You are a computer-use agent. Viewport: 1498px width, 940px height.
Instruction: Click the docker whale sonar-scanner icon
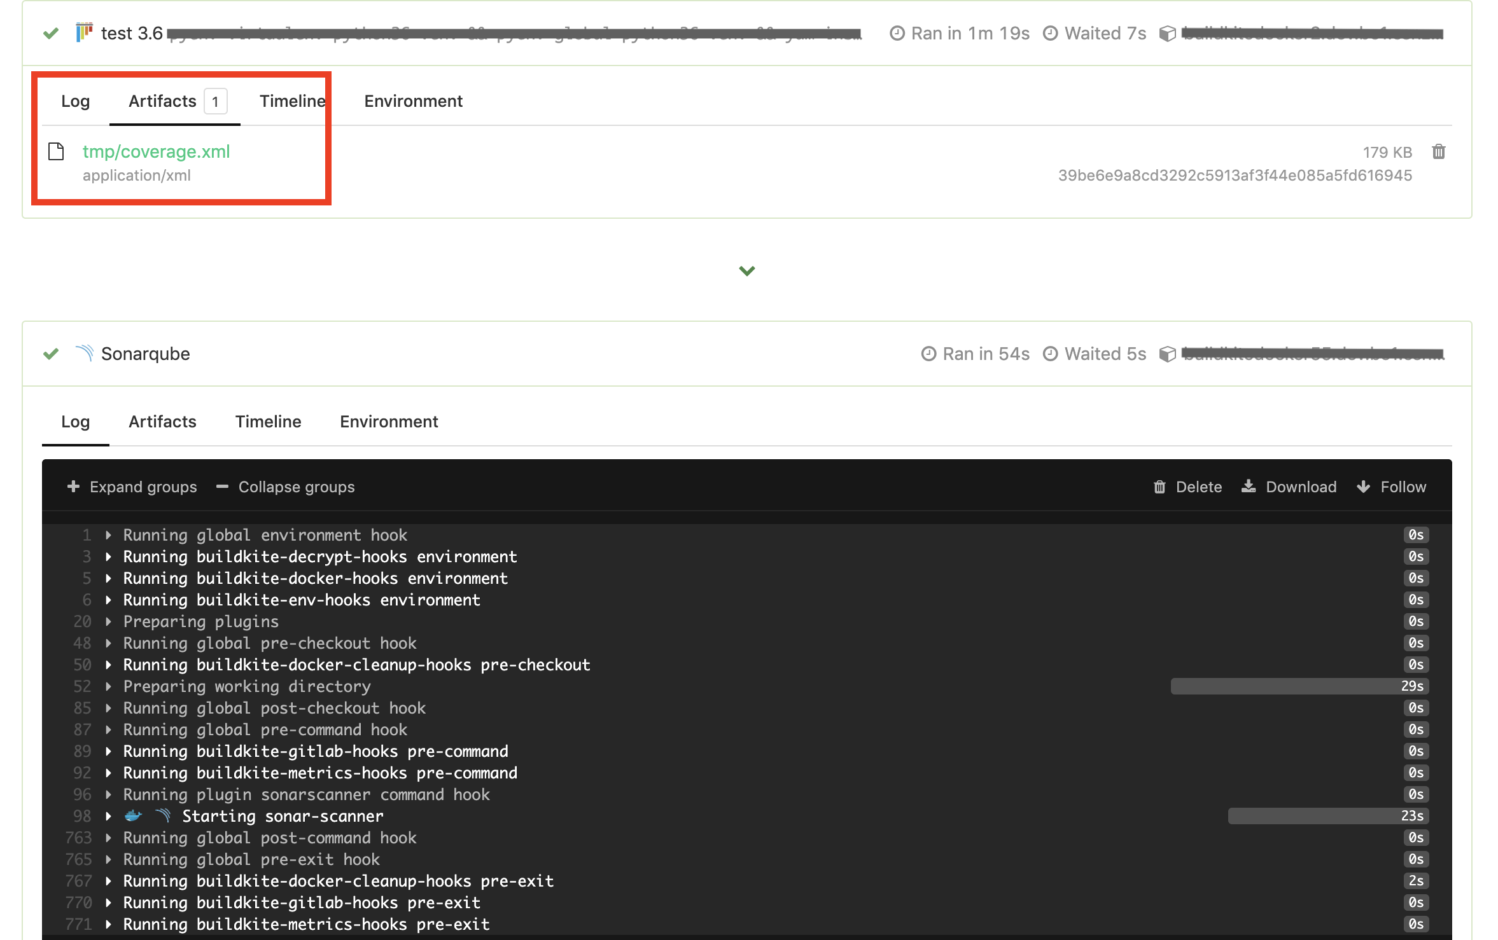[133, 815]
